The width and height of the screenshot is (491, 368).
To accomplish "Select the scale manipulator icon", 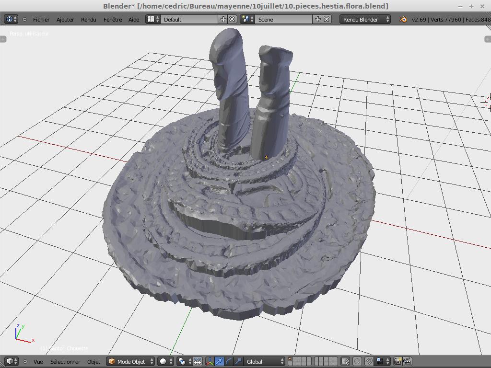I will tap(238, 361).
